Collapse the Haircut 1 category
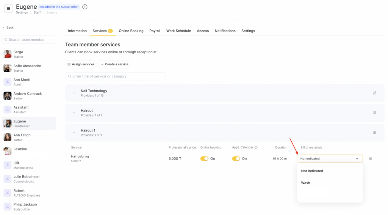The image size is (388, 215). 74,133
